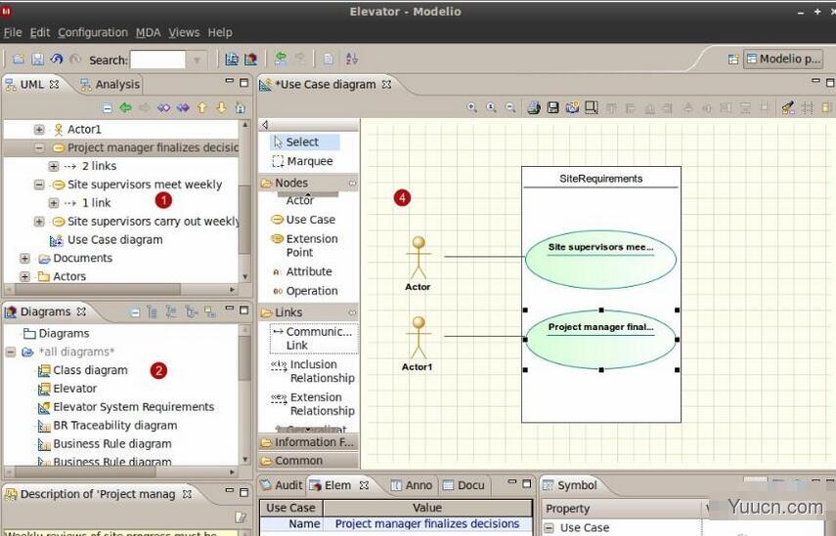The width and height of the screenshot is (836, 536).
Task: Switch to the Analysis tab
Action: click(110, 84)
